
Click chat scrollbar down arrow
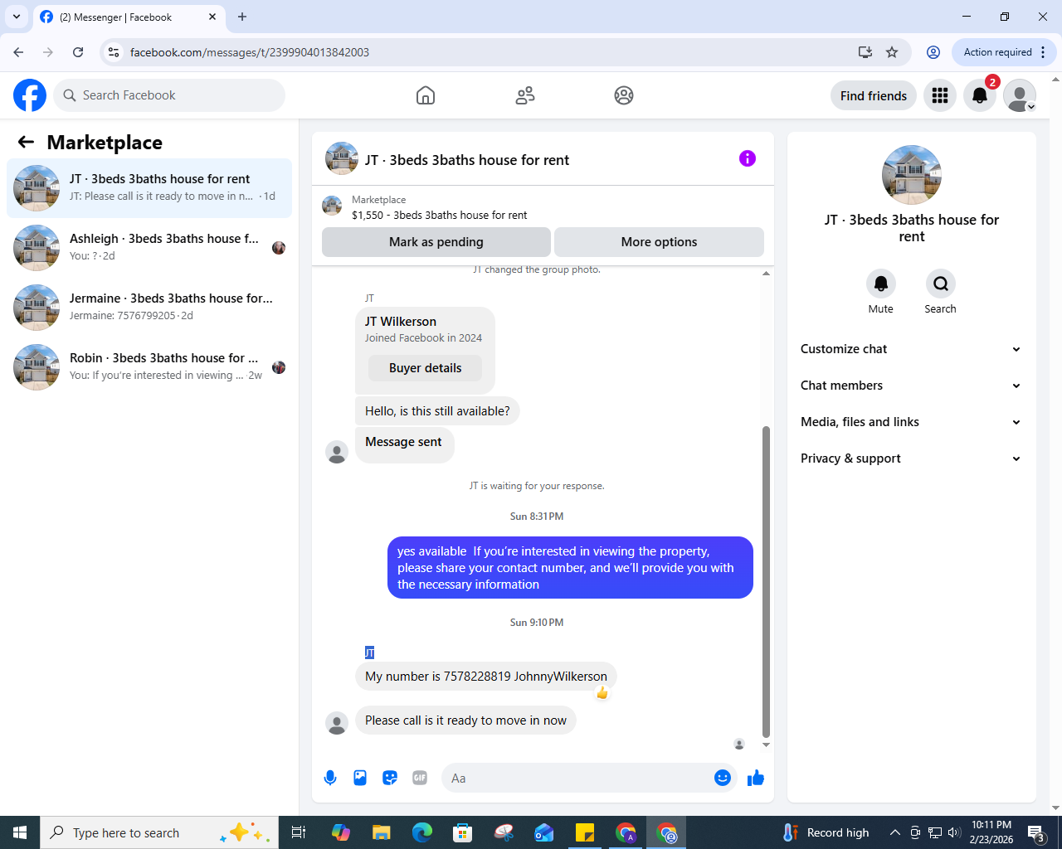pyautogui.click(x=766, y=745)
